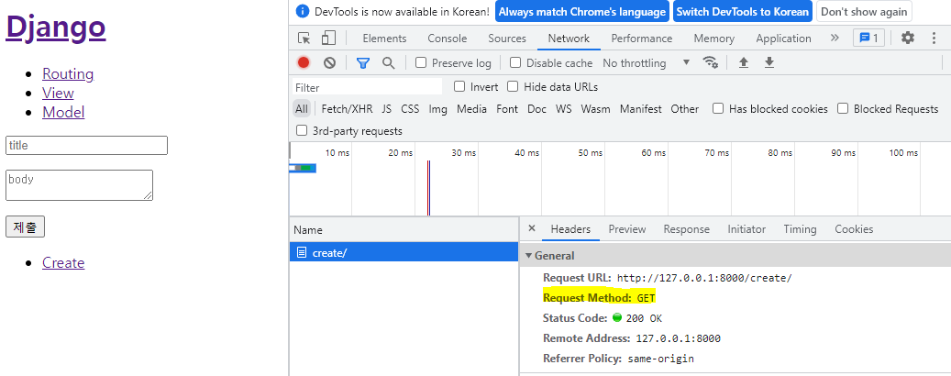This screenshot has height=376, width=951.
Task: Select the All request type filter
Action: coord(302,109)
